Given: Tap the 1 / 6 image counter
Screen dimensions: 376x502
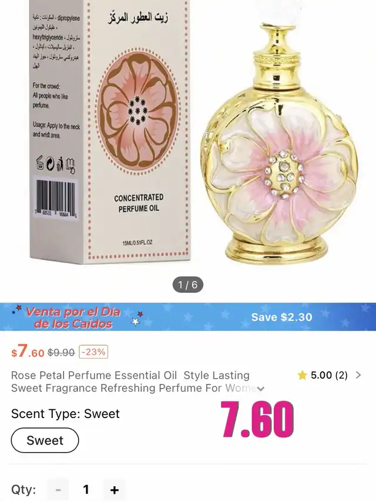Looking at the screenshot, I should pyautogui.click(x=188, y=285).
